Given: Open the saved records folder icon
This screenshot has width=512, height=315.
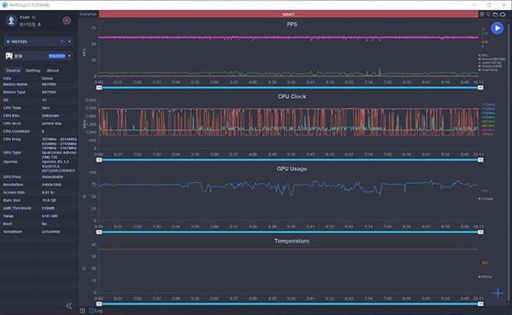Looking at the screenshot, I should pos(495,14).
